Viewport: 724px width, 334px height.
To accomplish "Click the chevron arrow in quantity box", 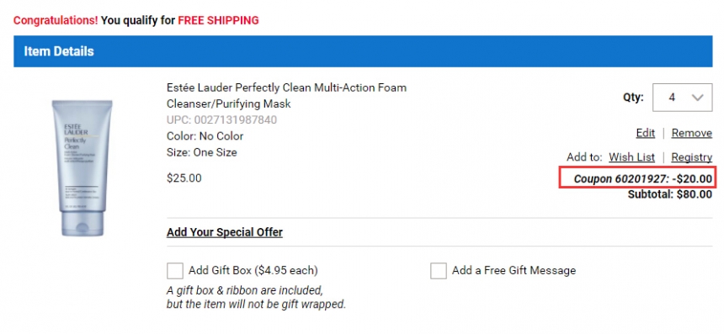I will coord(697,98).
